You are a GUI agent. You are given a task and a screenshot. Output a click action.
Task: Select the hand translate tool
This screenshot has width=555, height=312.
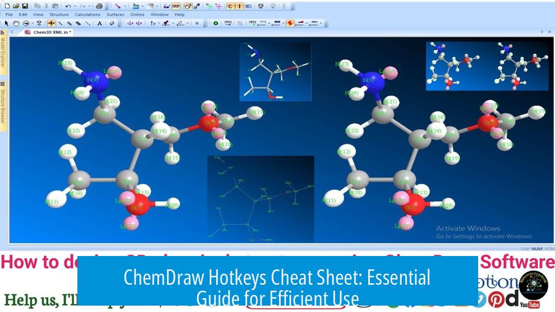[x=17, y=23]
